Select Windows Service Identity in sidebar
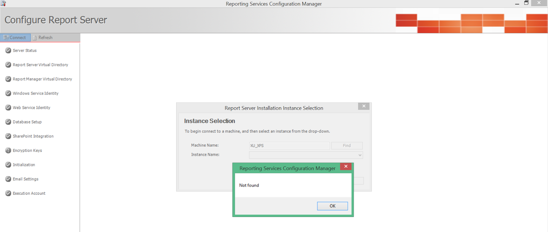 point(36,93)
